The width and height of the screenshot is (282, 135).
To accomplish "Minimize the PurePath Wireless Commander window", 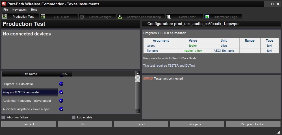I will point(267,4).
